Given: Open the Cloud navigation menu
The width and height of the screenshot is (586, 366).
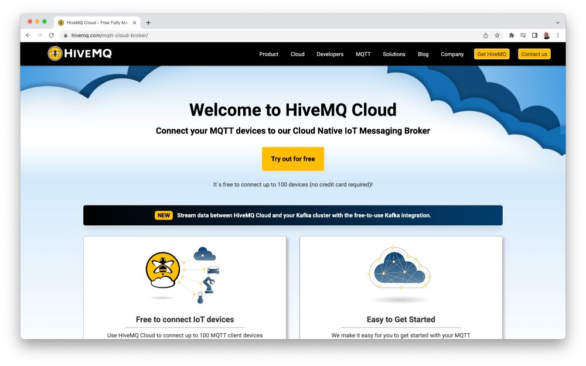Looking at the screenshot, I should click(x=298, y=54).
